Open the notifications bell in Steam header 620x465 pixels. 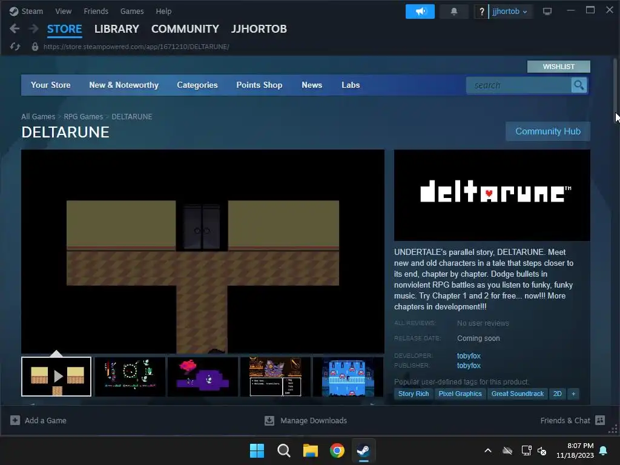(454, 12)
